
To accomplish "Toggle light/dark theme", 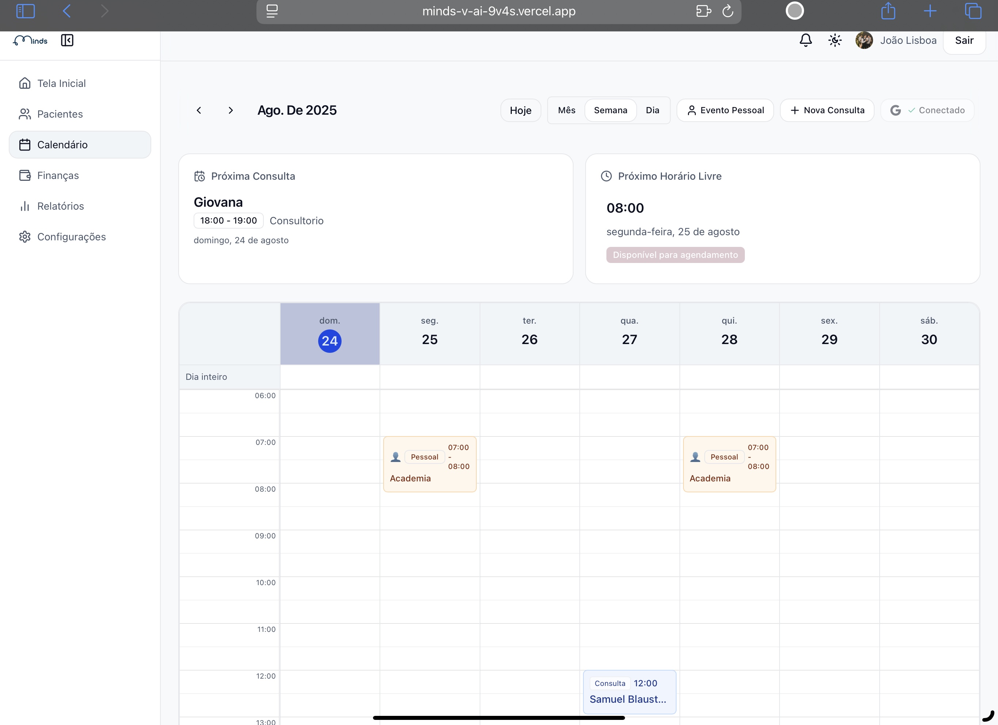I will [835, 41].
